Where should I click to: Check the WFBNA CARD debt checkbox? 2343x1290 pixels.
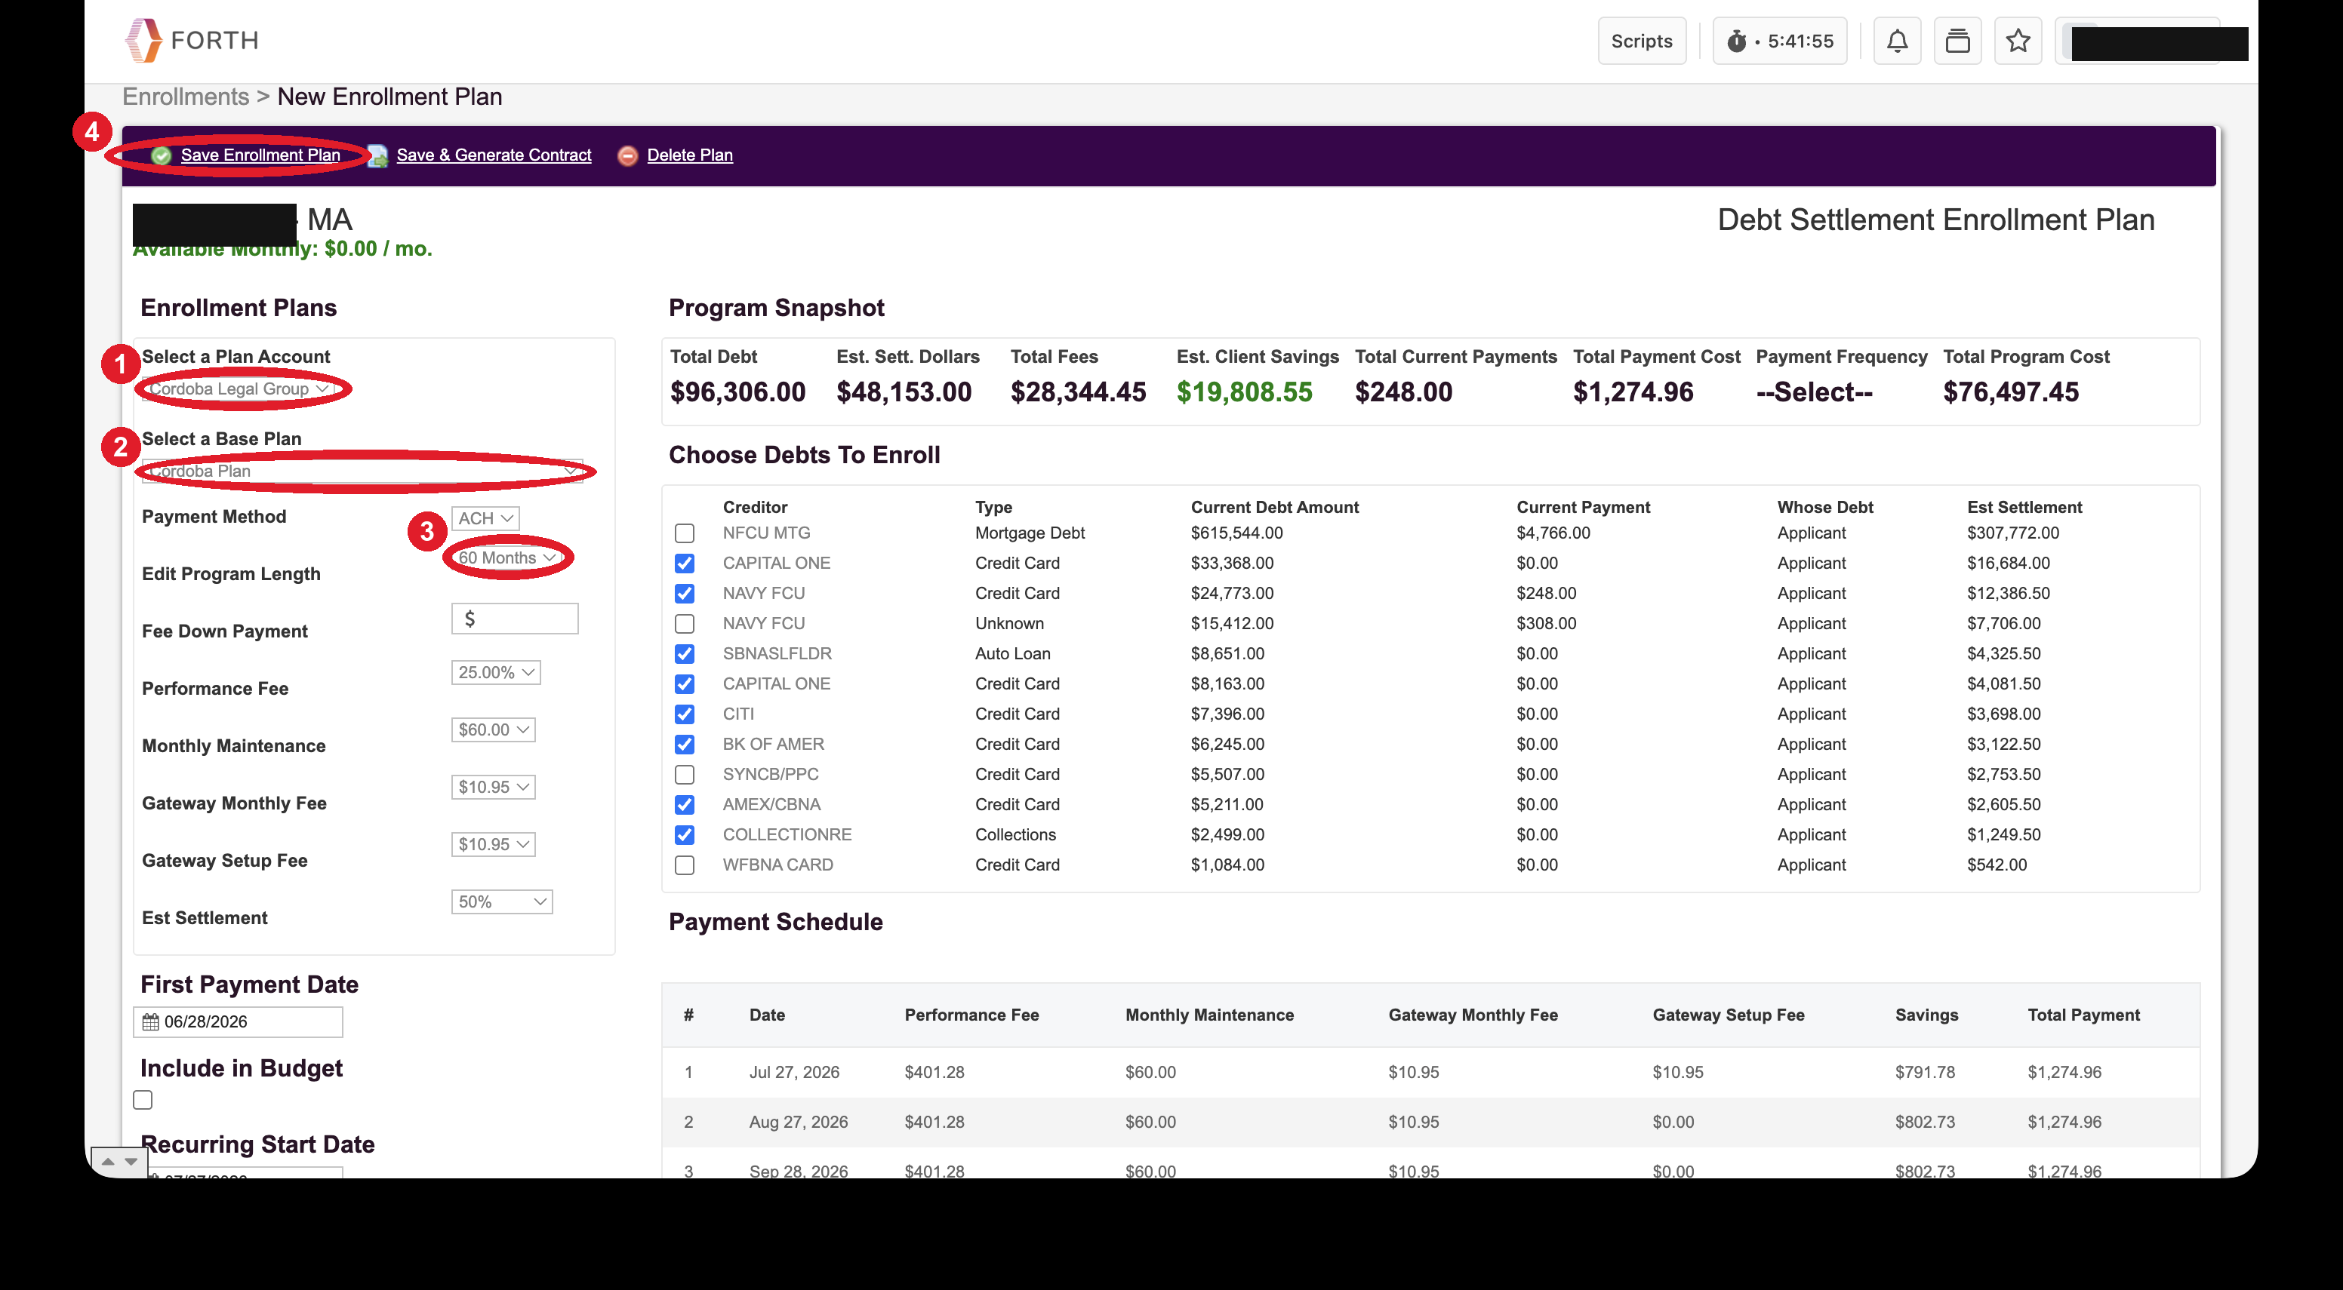click(685, 865)
